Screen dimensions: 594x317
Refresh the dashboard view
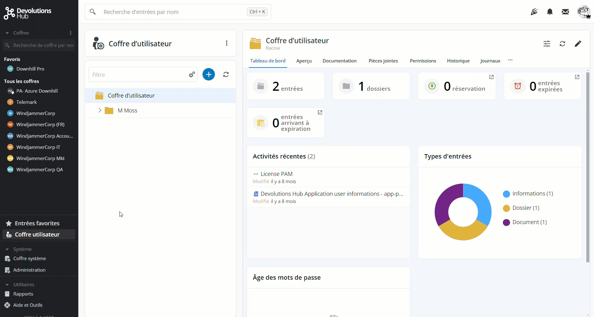(562, 44)
